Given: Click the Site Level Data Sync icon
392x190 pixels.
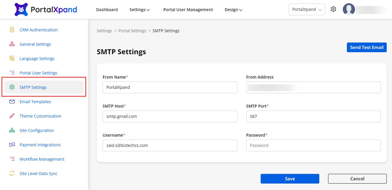Looking at the screenshot, I should (x=12, y=173).
